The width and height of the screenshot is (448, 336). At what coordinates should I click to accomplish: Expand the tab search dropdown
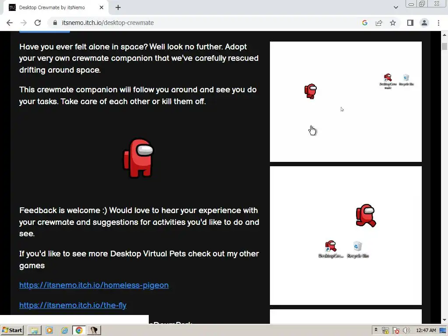395,7
